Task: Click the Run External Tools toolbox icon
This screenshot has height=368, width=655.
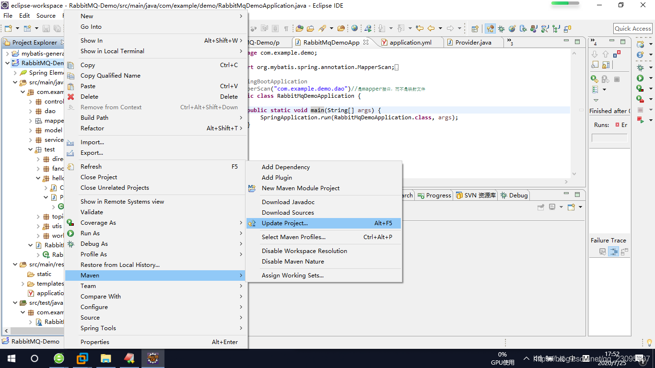Action: pos(640,99)
